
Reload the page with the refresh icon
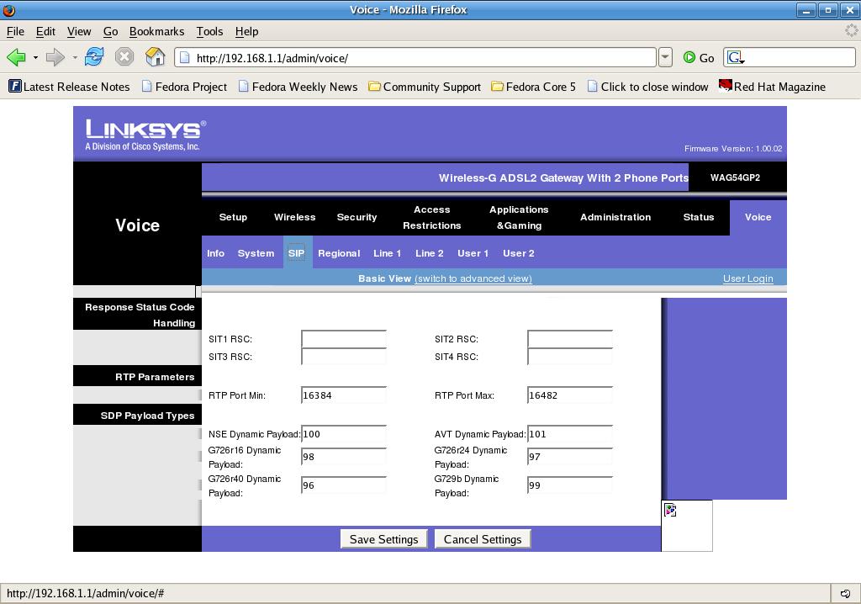point(94,57)
